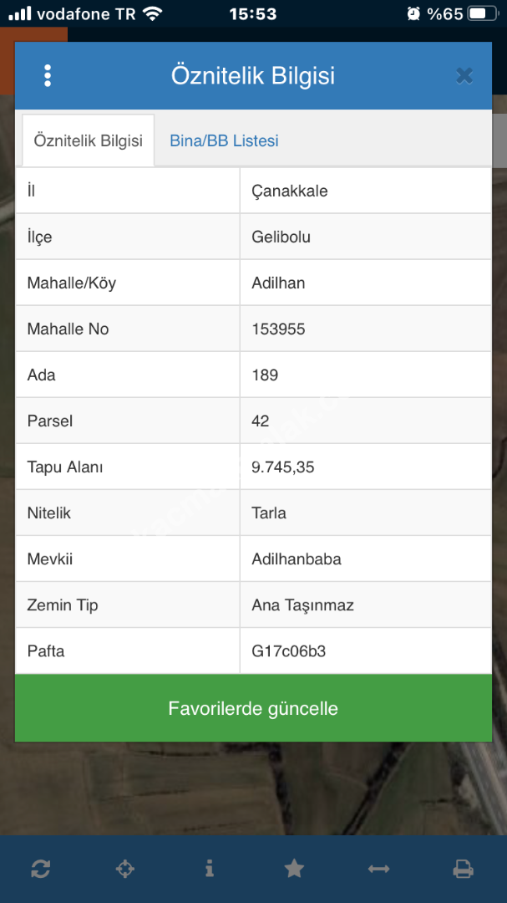The image size is (507, 903).
Task: Tap the Çanakkale province cell
Action: pos(290,191)
